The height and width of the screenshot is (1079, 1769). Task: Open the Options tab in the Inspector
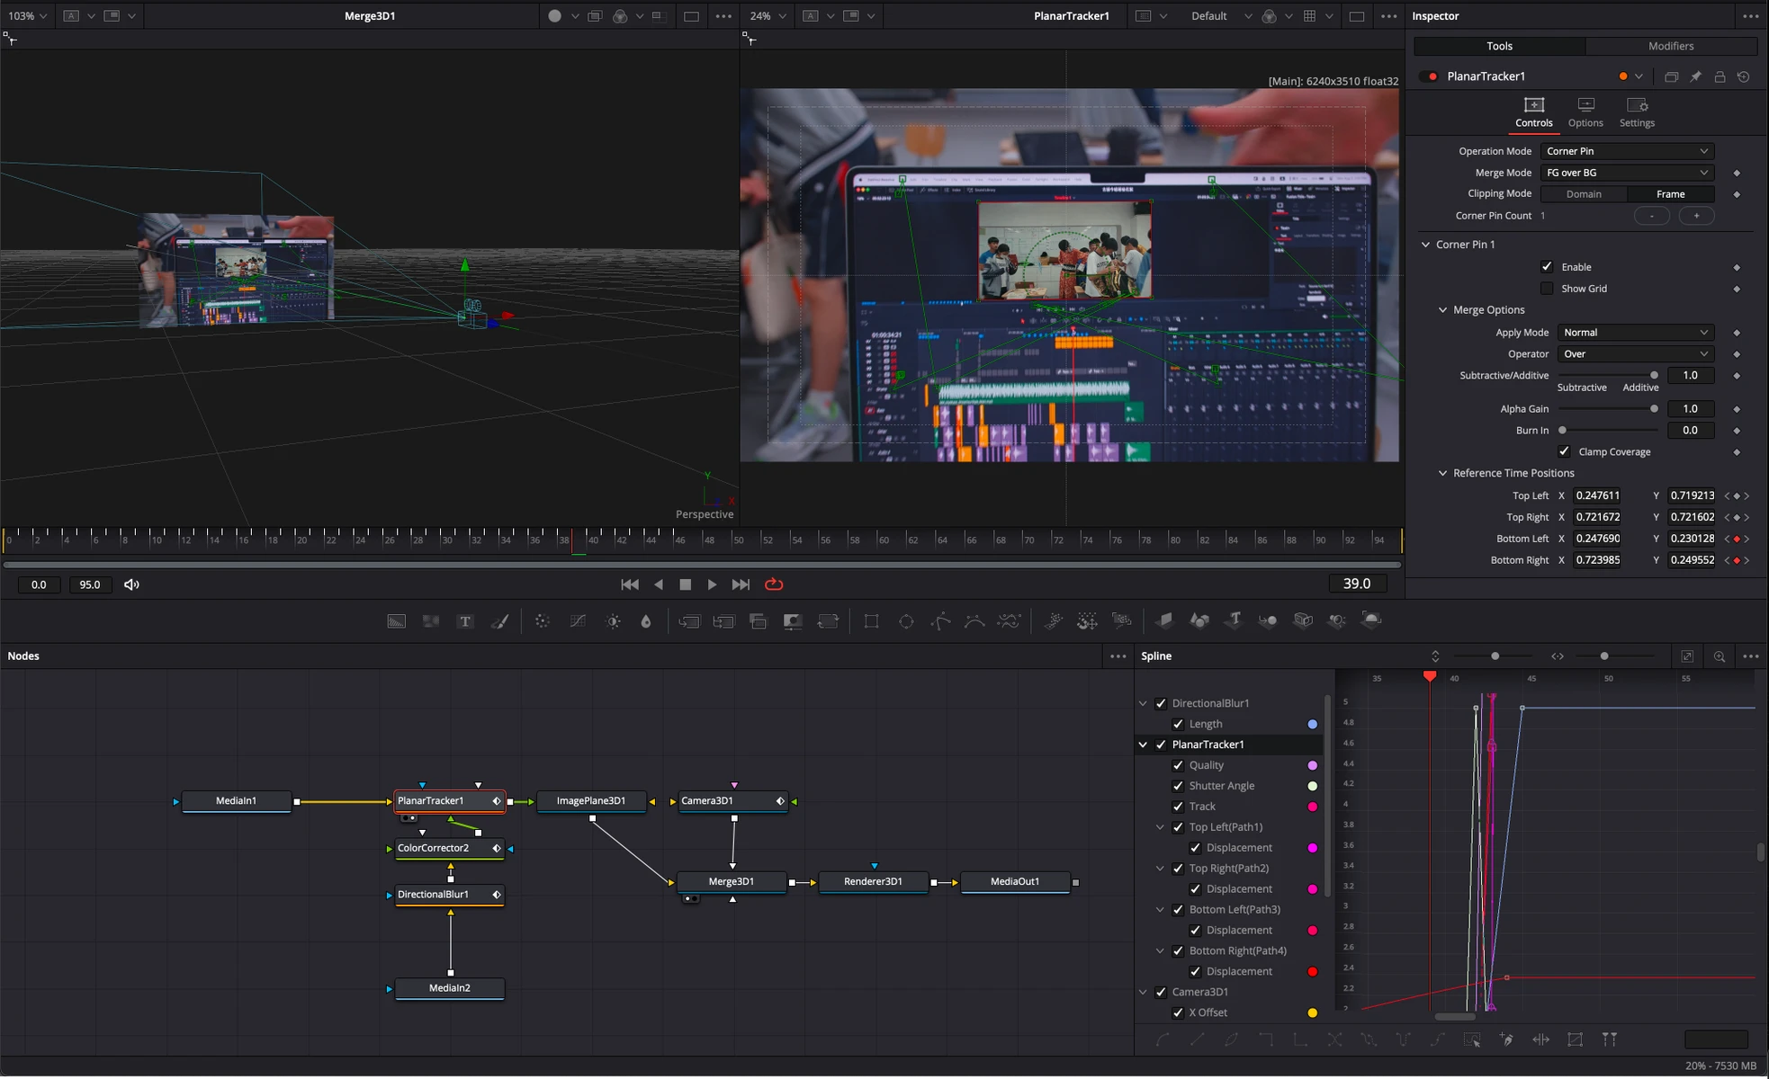1585,112
